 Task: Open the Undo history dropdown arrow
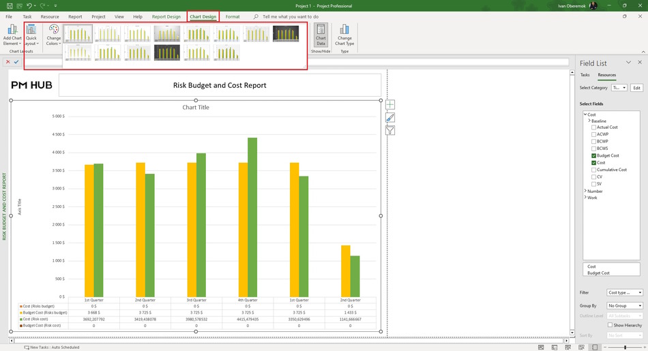click(x=35, y=5)
